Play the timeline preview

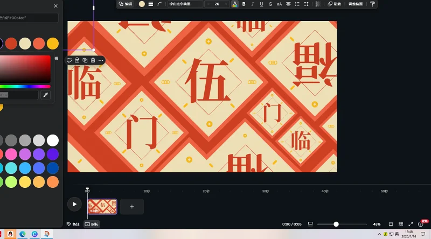74,204
